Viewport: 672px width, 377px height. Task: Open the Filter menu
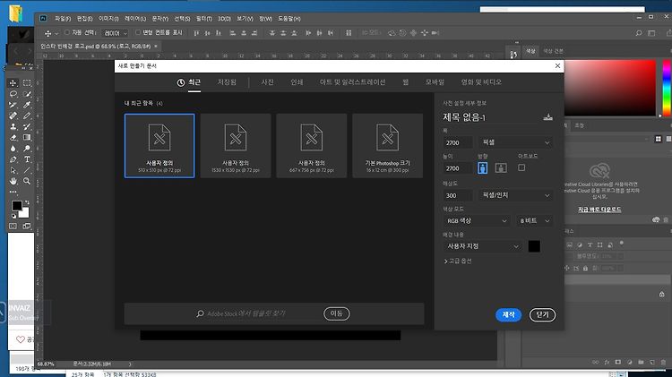click(x=204, y=19)
